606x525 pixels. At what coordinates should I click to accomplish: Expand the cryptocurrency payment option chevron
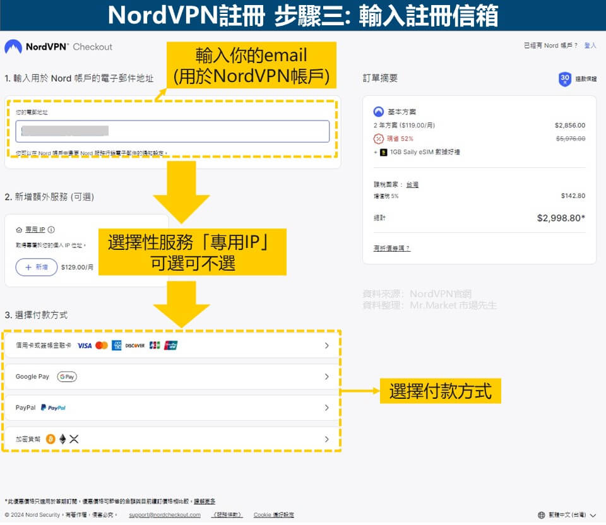coord(326,440)
